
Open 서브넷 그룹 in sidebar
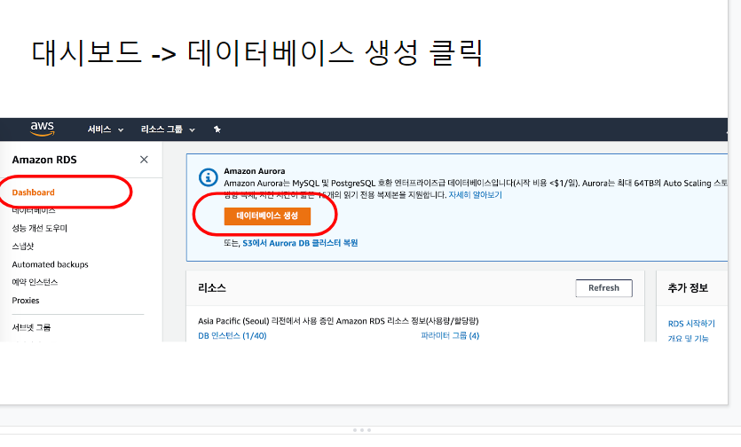31,327
